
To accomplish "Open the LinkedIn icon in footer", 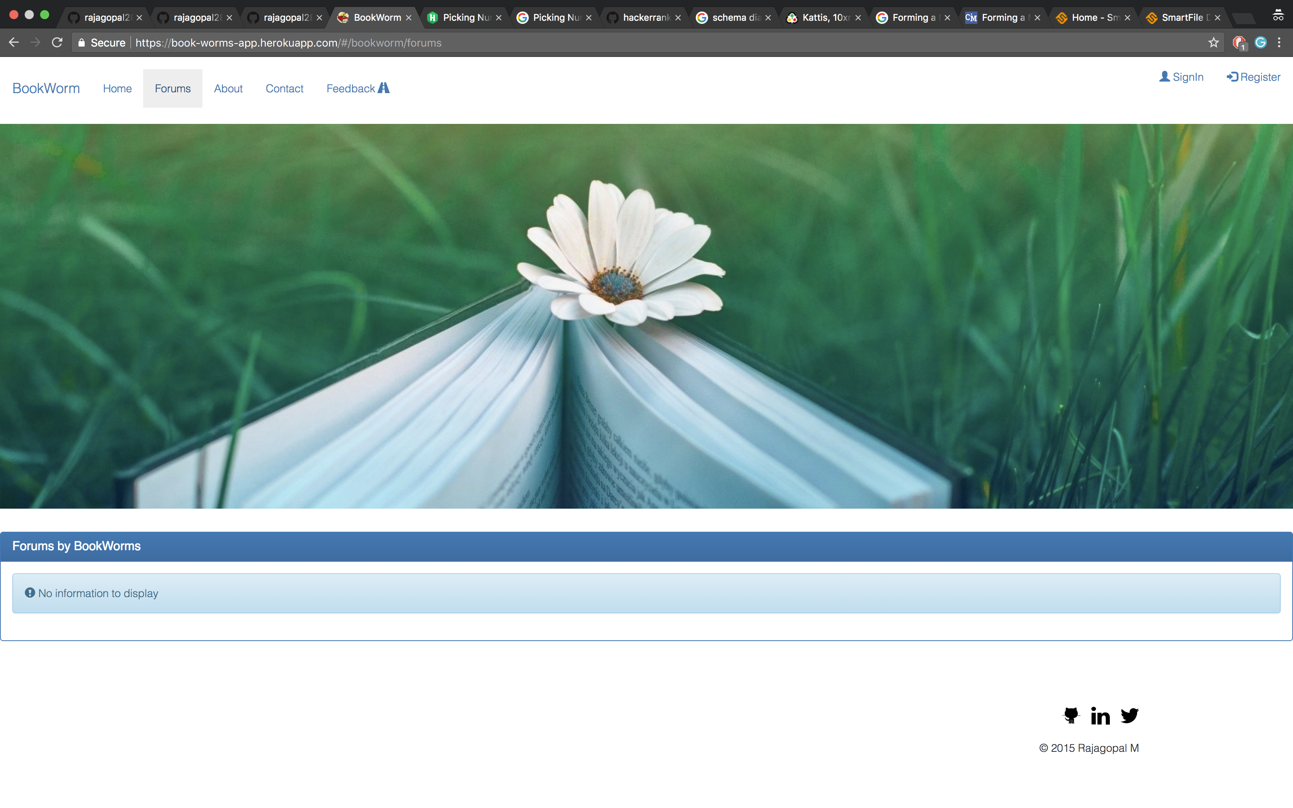I will [x=1100, y=716].
